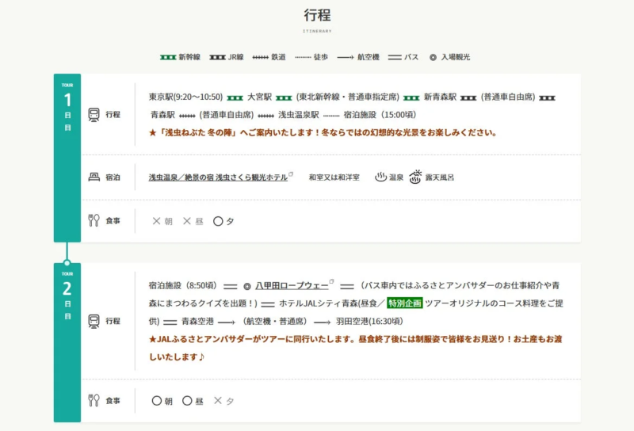Click the 和室又は和洋室 room type text

(334, 177)
